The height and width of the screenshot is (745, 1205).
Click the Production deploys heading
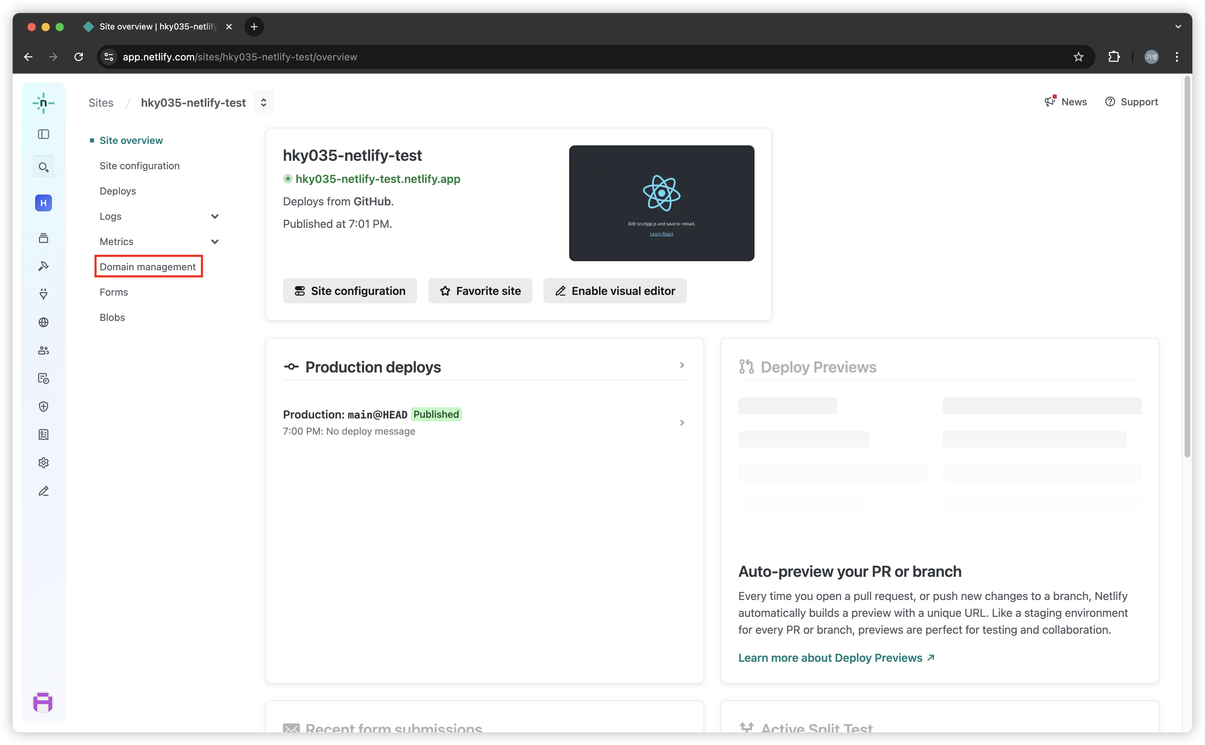[x=373, y=367]
